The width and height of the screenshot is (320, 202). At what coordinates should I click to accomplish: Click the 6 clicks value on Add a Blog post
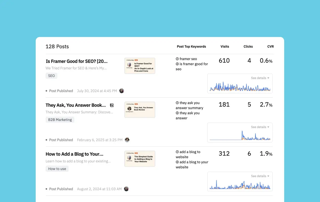[x=249, y=154]
